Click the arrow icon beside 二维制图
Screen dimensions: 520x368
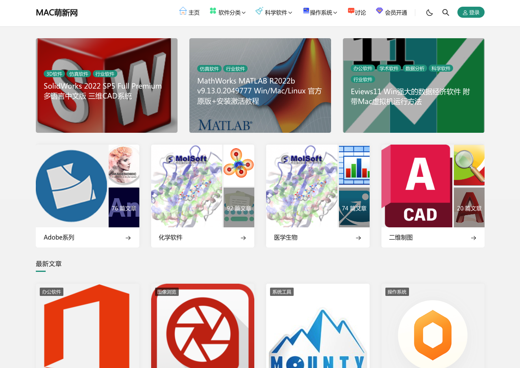click(x=474, y=238)
